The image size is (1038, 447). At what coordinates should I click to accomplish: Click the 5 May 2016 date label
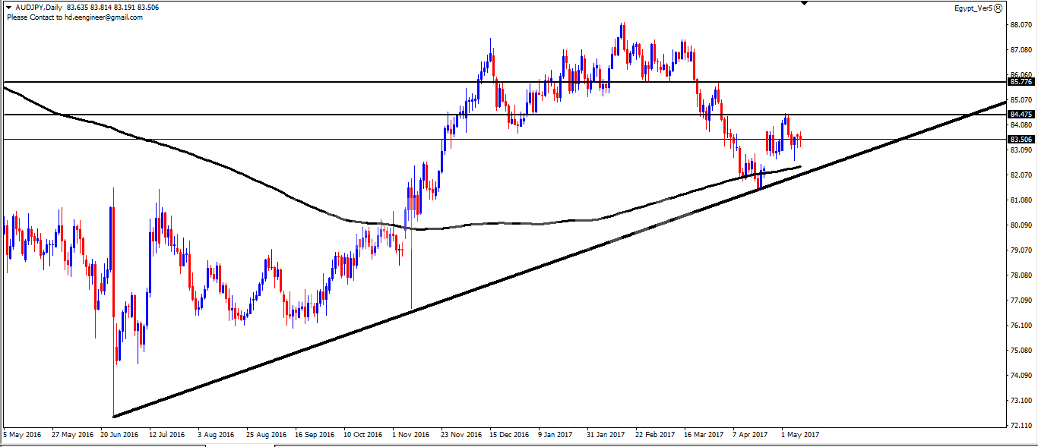coord(23,436)
